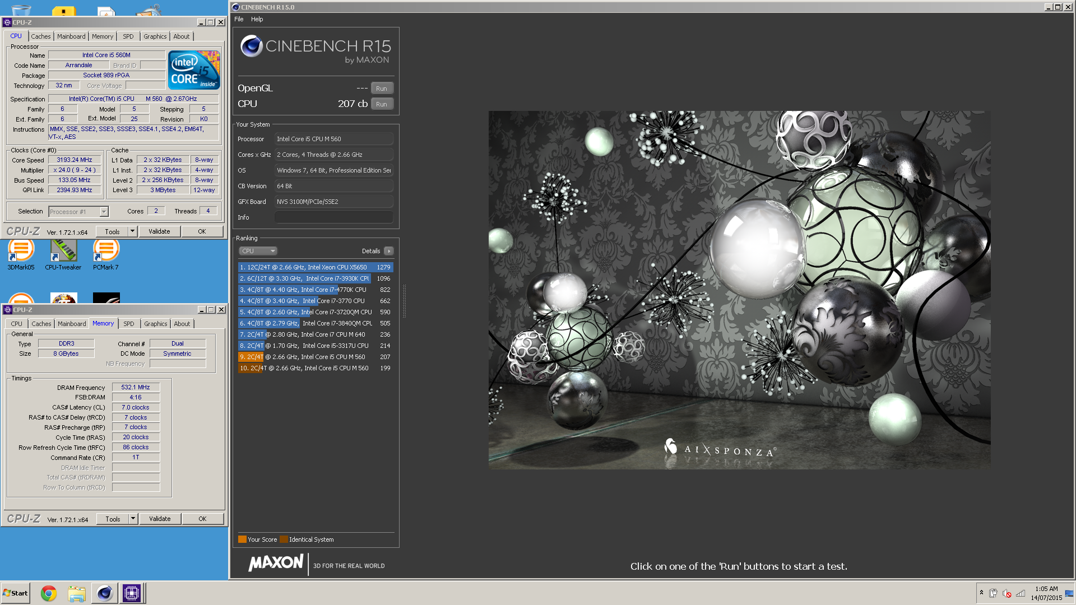1076x605 pixels.
Task: Open the 3DMark05 desktop shortcut
Action: (21, 254)
